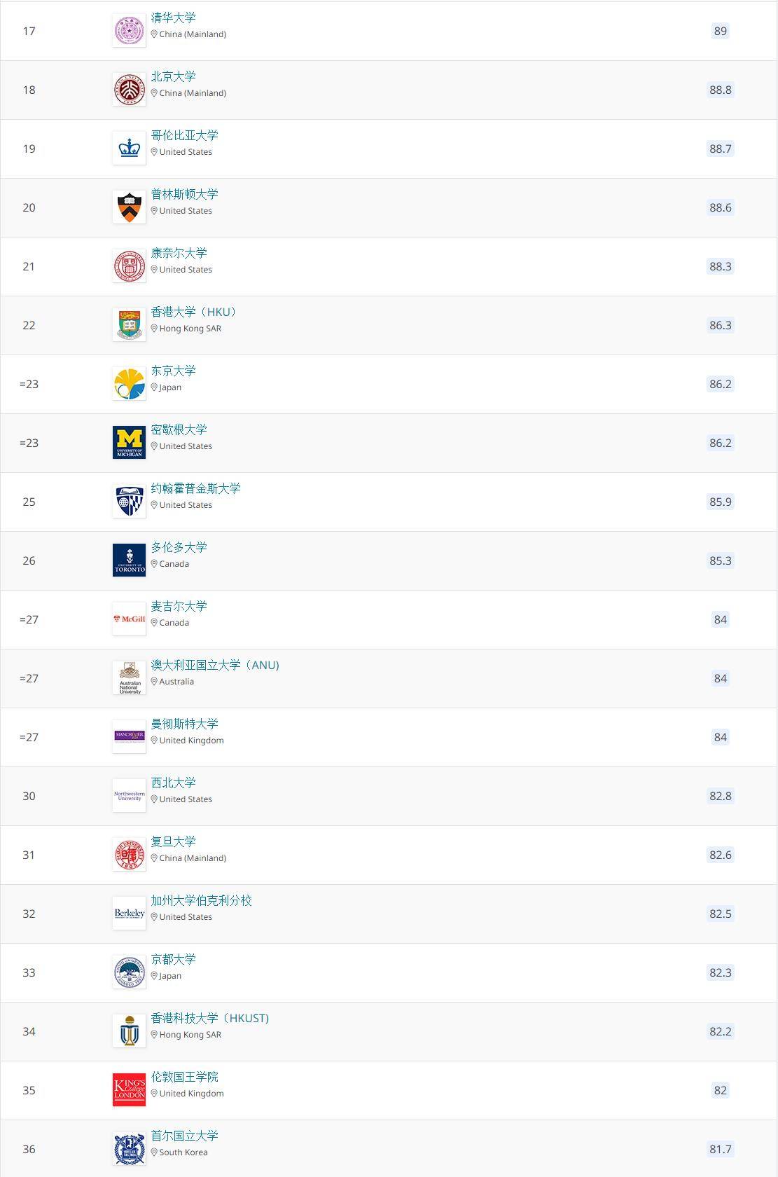The image size is (778, 1177).
Task: Click the McGill University logo
Action: point(129,619)
